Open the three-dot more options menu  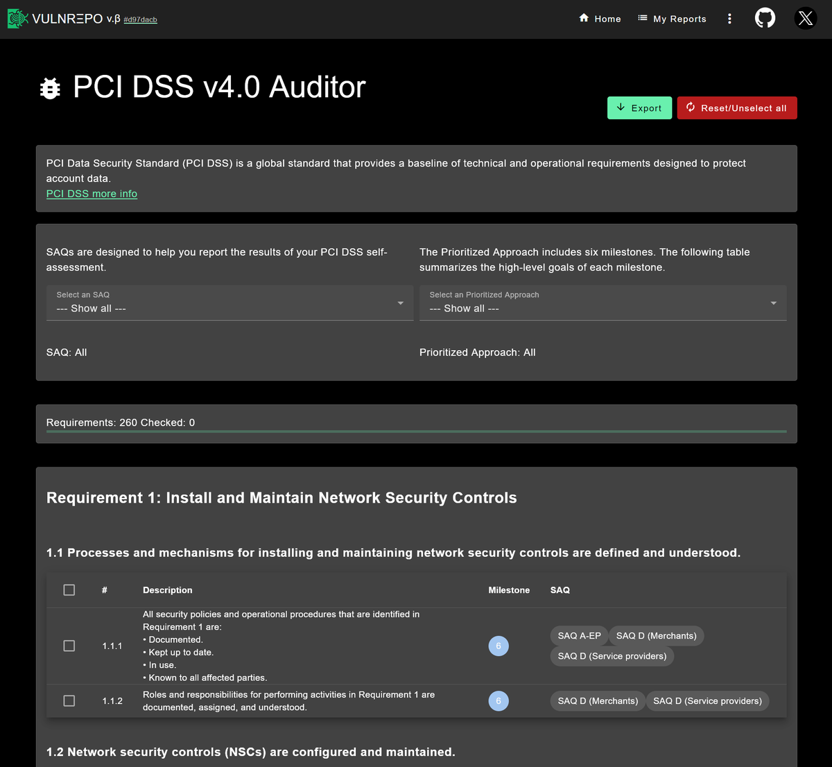pos(729,19)
